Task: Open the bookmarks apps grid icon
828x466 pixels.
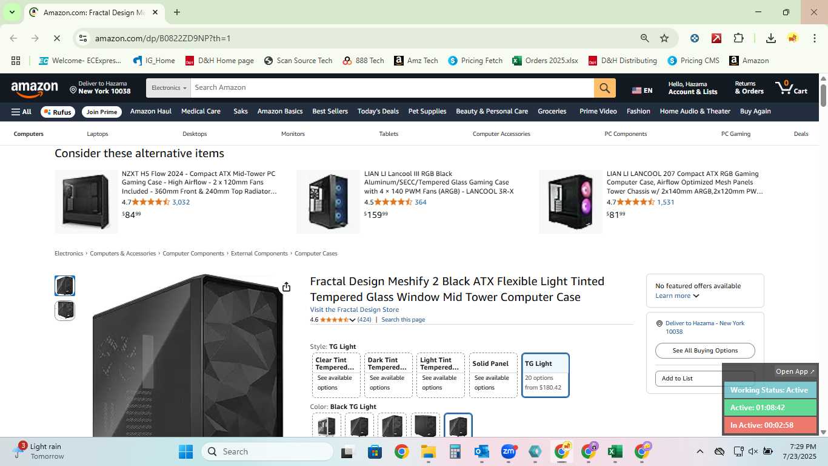Action: [x=16, y=61]
